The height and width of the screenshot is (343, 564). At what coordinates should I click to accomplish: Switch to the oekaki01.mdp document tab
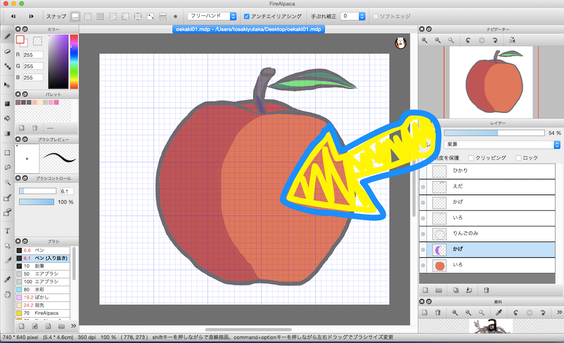[x=249, y=29]
